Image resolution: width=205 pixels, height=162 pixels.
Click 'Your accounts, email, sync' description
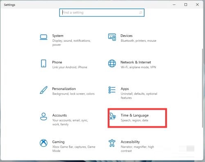[x=70, y=122]
